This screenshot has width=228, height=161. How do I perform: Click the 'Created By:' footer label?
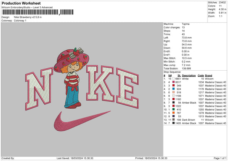coord(8,158)
